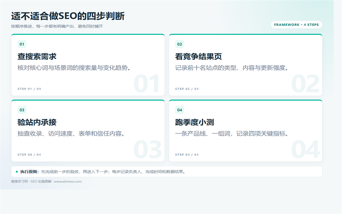Click the heading 跑季度小测
This screenshot has height=214, width=342.
[195, 122]
